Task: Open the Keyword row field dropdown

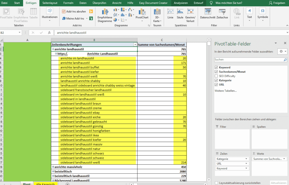Action: click(246, 168)
